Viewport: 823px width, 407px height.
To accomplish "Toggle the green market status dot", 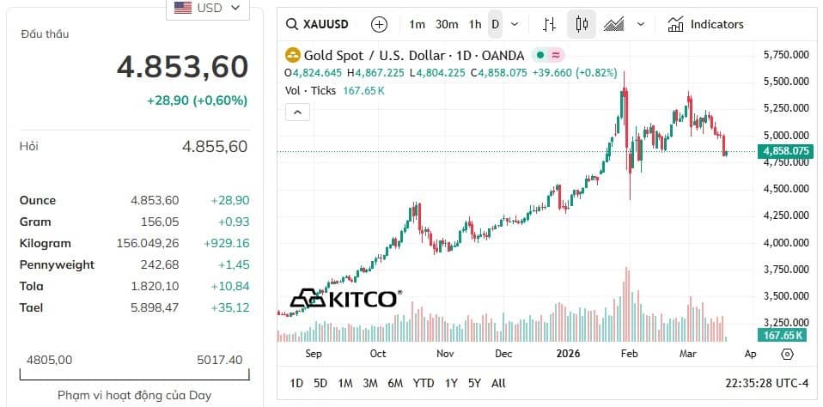I will coord(540,55).
